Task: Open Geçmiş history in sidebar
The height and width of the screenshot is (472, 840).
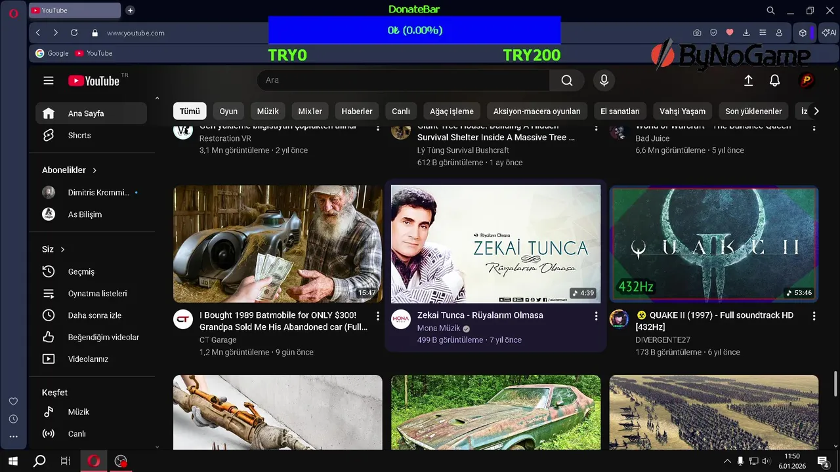Action: click(x=91, y=271)
